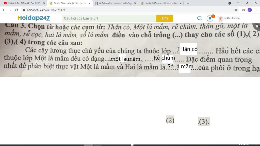Open the reading list icon
Viewport: 260px width, 146px height.
pos(243,10)
